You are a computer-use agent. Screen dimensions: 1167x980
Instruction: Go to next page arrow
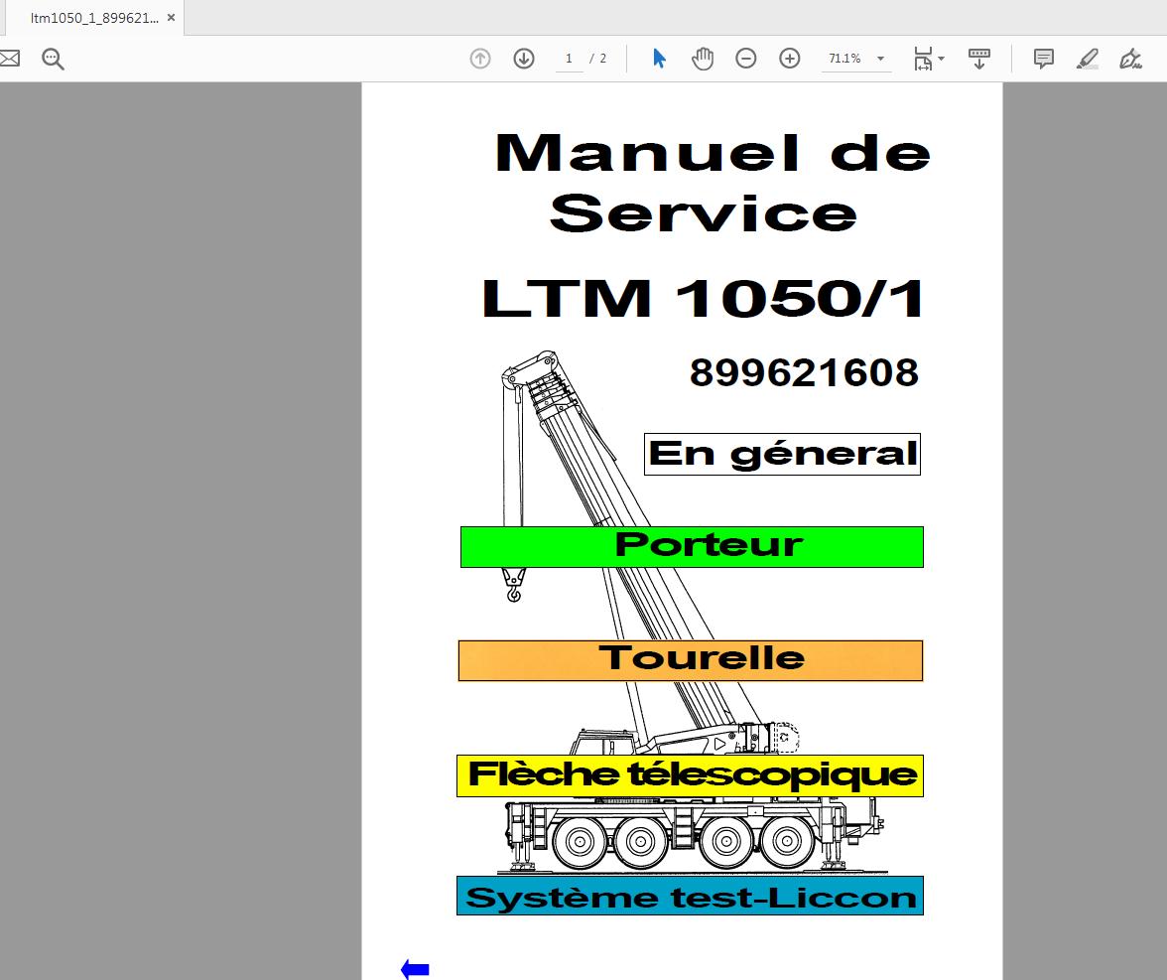pyautogui.click(x=524, y=58)
